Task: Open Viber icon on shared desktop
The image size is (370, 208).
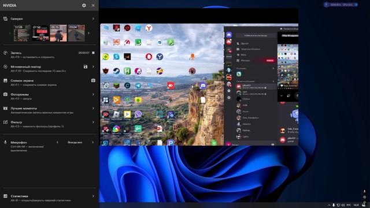Action: click(138, 114)
